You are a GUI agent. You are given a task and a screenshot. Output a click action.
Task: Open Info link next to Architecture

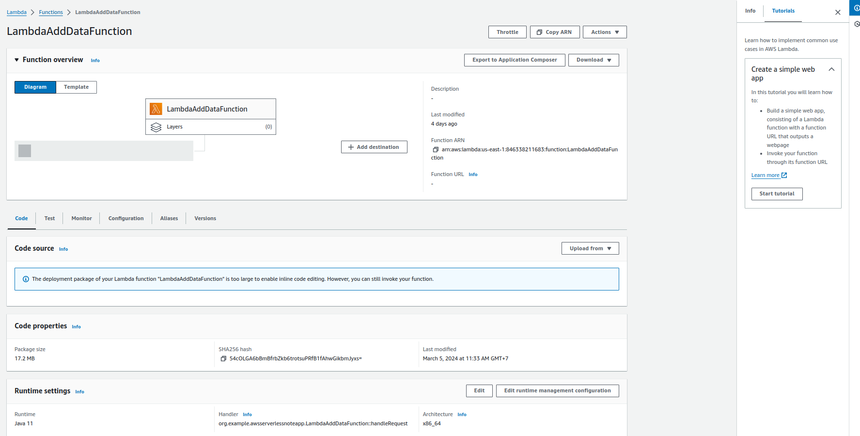tap(462, 415)
